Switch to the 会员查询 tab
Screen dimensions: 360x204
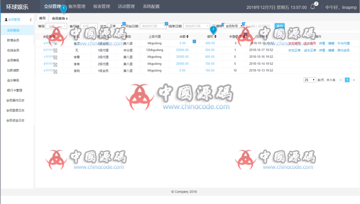pyautogui.click(x=58, y=18)
